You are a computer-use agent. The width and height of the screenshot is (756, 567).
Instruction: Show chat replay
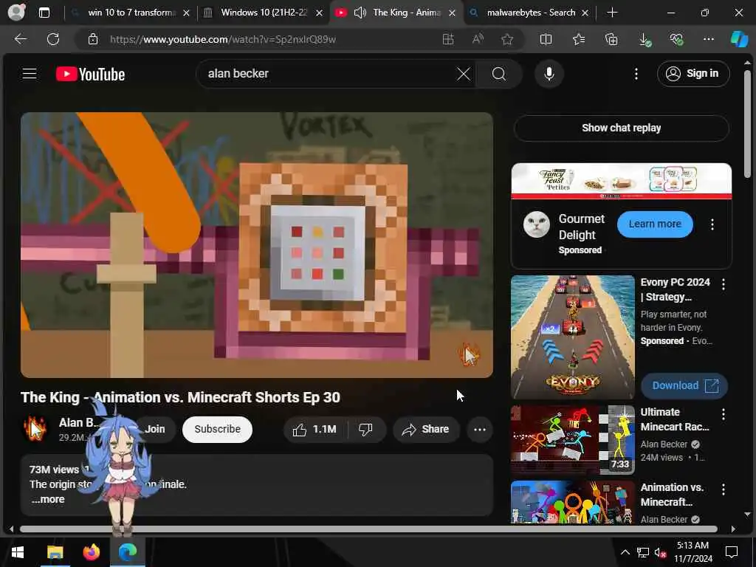click(621, 128)
